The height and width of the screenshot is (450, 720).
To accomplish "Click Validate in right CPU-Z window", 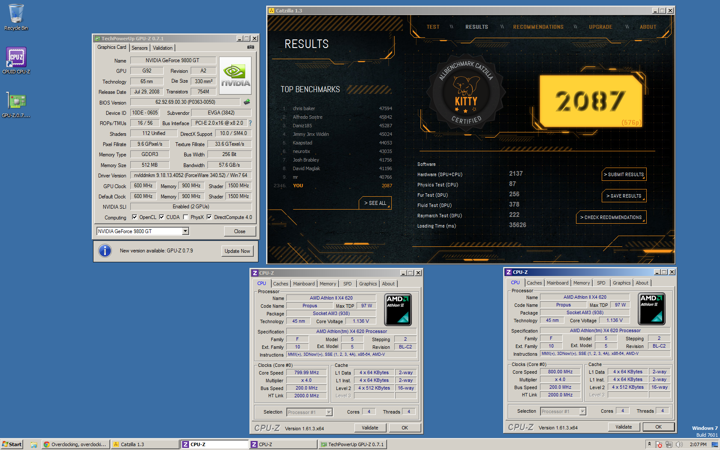I will pos(624,427).
